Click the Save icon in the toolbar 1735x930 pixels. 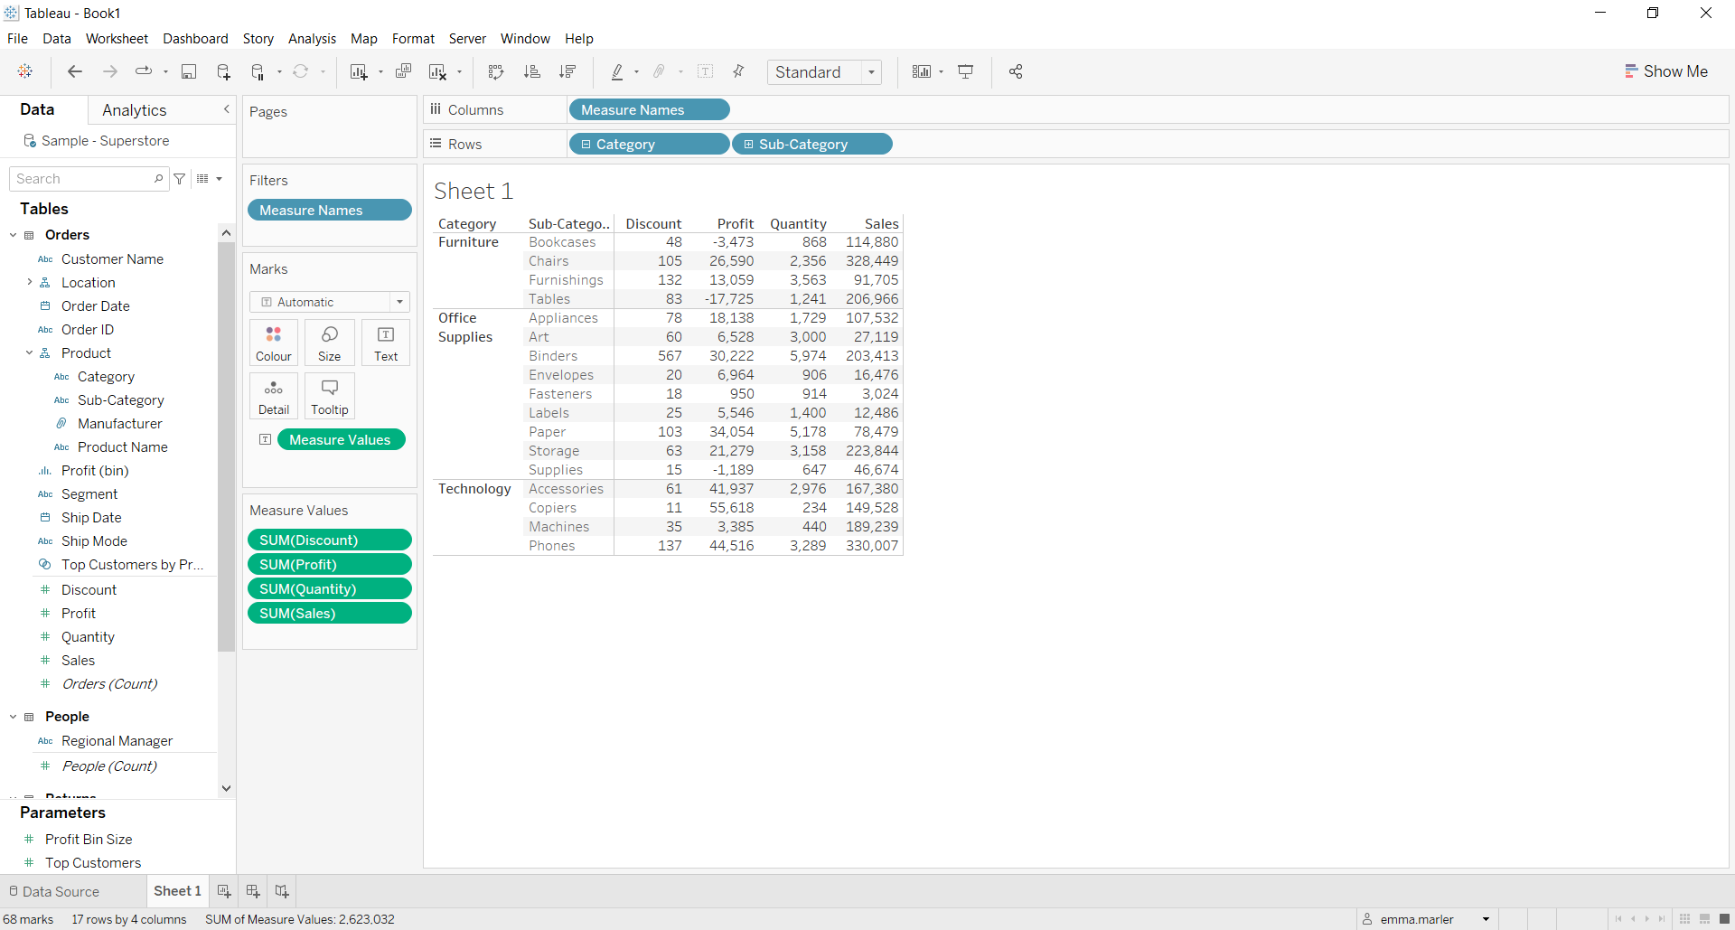tap(189, 71)
